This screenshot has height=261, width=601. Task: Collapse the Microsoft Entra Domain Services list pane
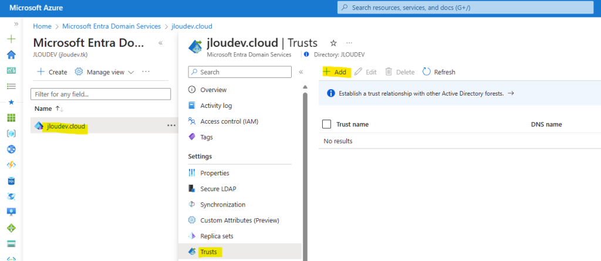pyautogui.click(x=161, y=43)
